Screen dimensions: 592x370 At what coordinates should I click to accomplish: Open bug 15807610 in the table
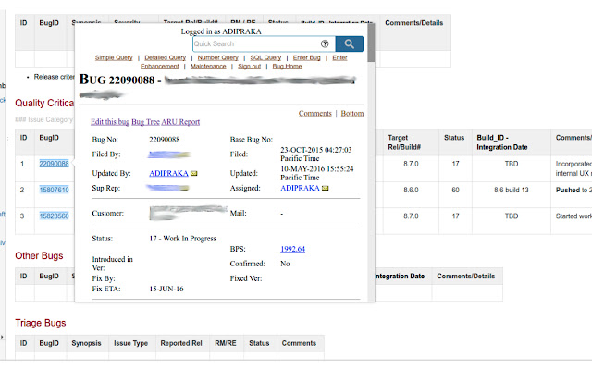(x=54, y=190)
